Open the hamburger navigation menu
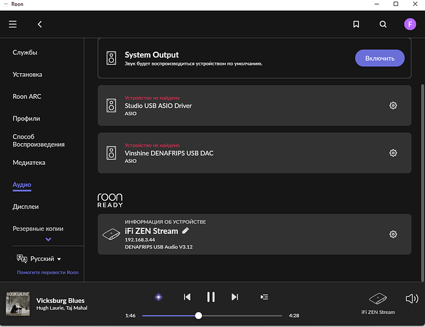The width and height of the screenshot is (425, 327). pos(12,24)
